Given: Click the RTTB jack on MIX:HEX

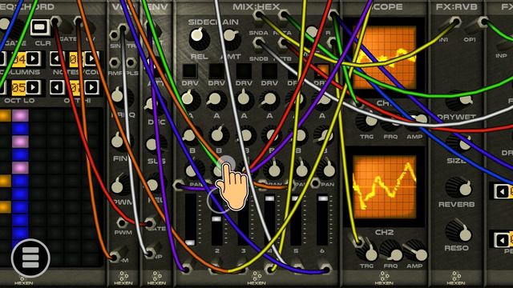Looking at the screenshot, I should [x=283, y=42].
